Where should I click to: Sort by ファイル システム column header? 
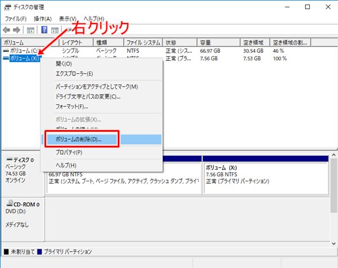point(143,42)
